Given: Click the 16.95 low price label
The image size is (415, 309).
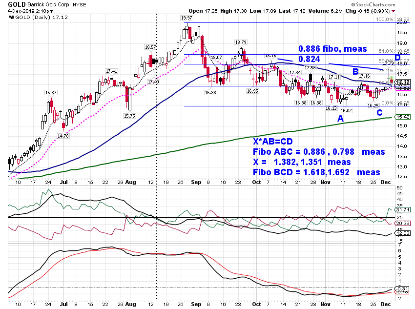Looking at the screenshot, I should coord(252,91).
